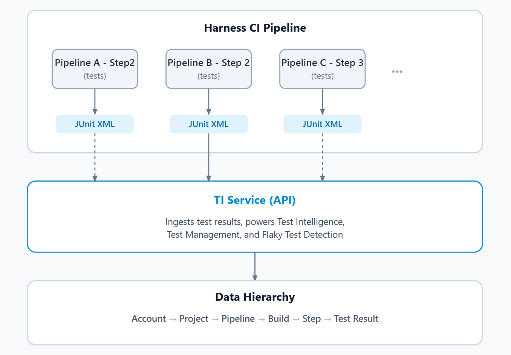Click the TI Service (API) title
The image size is (511, 355).
point(255,200)
